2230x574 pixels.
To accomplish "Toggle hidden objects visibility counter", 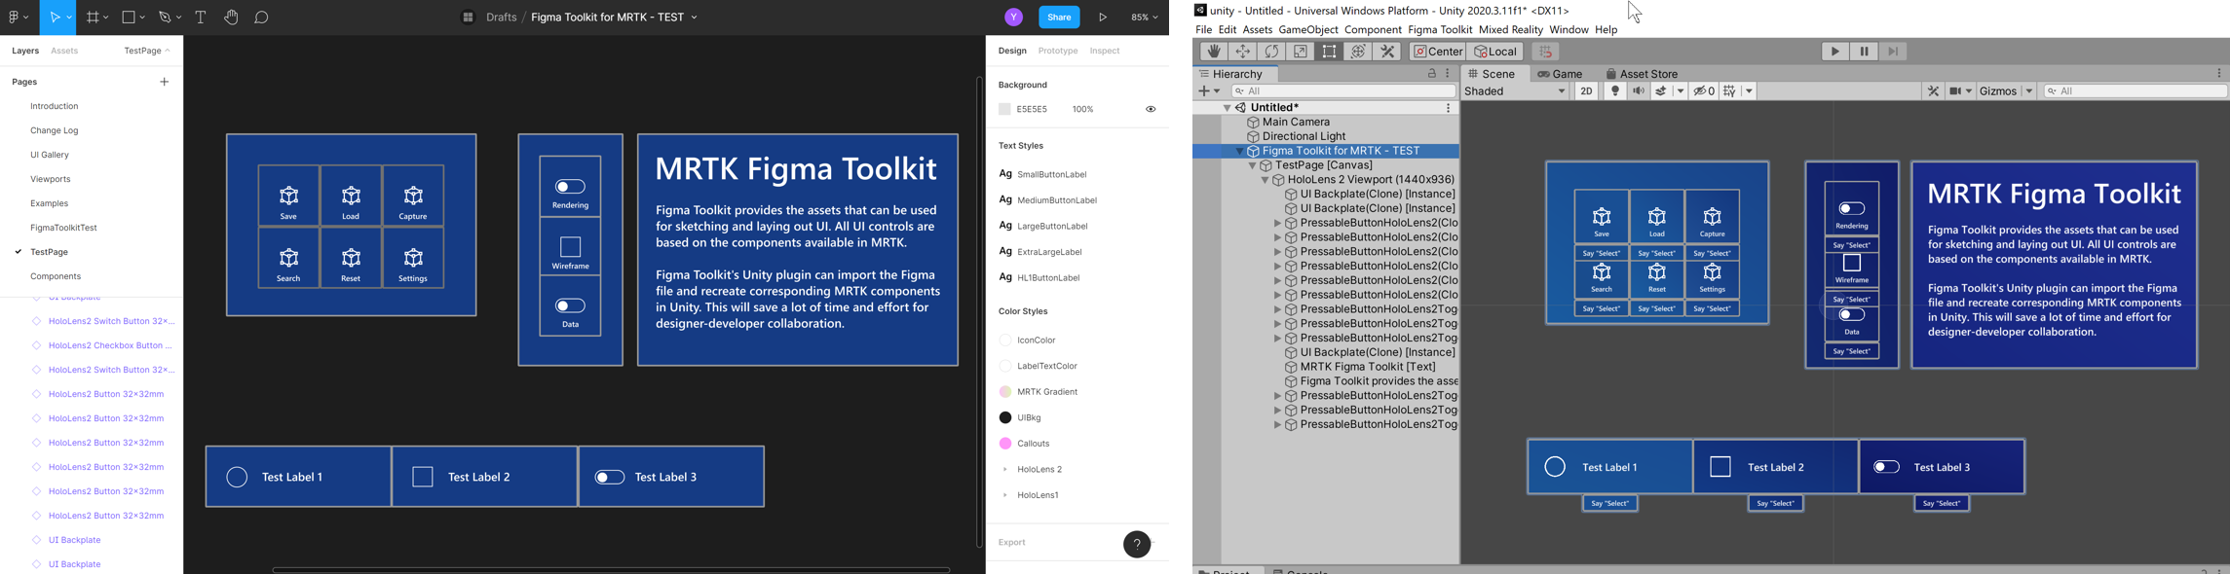I will 1703,91.
